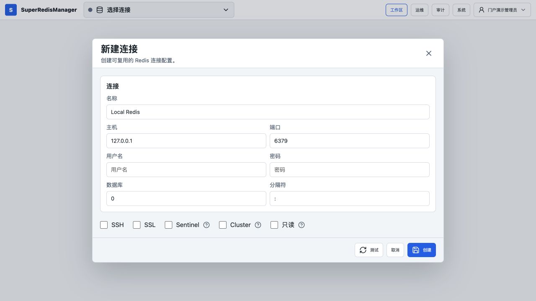Screen dimensions: 536x301
Task: Click the 端口 field showing 6379
Action: click(x=350, y=141)
